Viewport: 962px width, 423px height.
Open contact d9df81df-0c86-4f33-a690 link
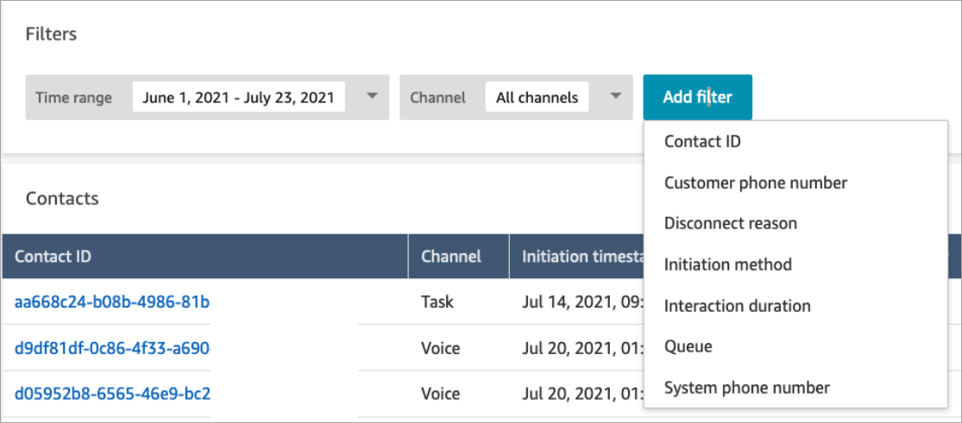click(x=112, y=348)
